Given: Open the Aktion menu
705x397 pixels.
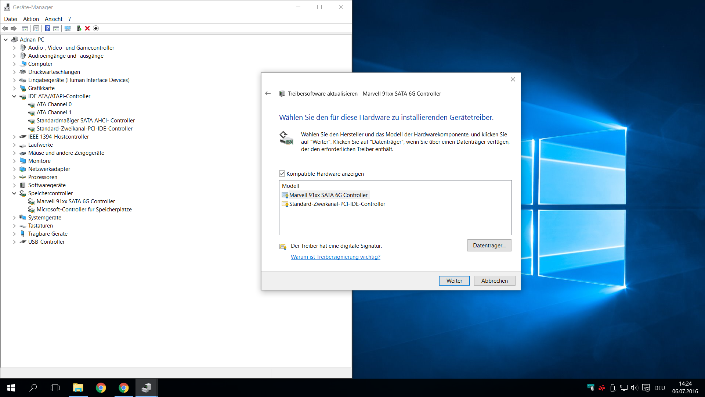Looking at the screenshot, I should coord(31,19).
